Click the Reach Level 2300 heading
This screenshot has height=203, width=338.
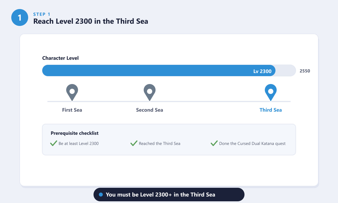pyautogui.click(x=91, y=21)
